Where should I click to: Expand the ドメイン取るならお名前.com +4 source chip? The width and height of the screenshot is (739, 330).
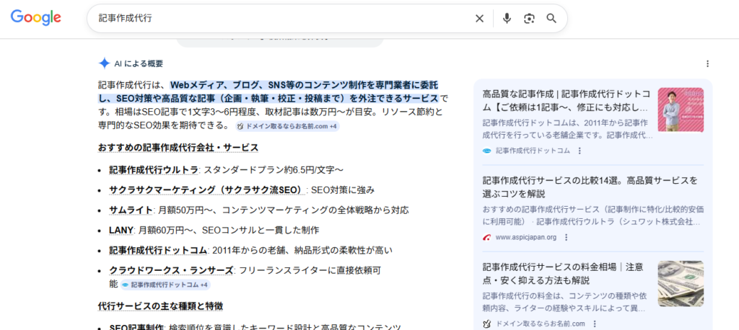coord(287,126)
